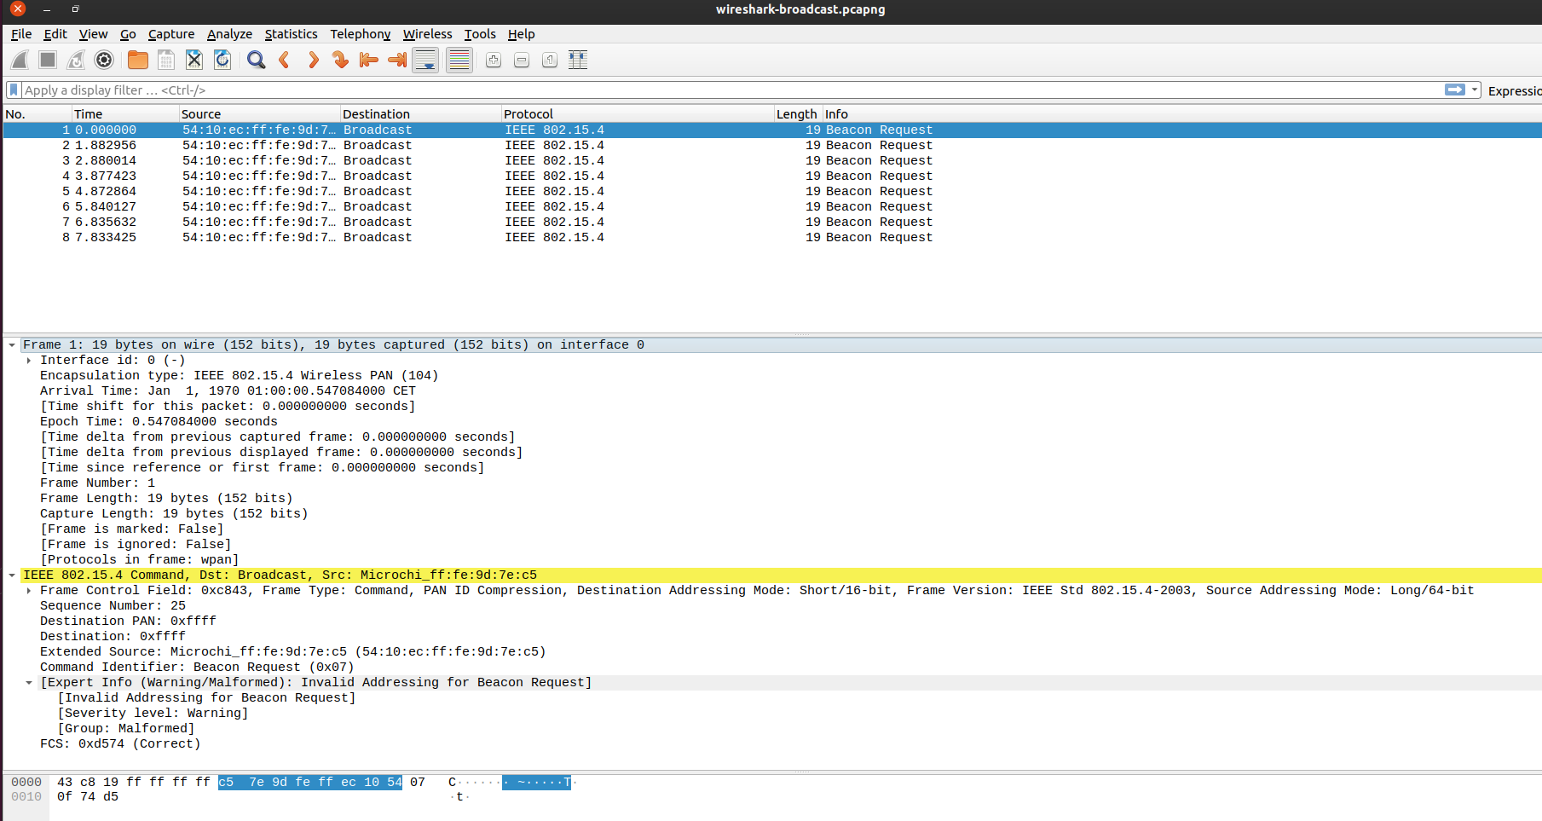
Task: Open the filter history dropdown arrow
Action: pos(1475,90)
